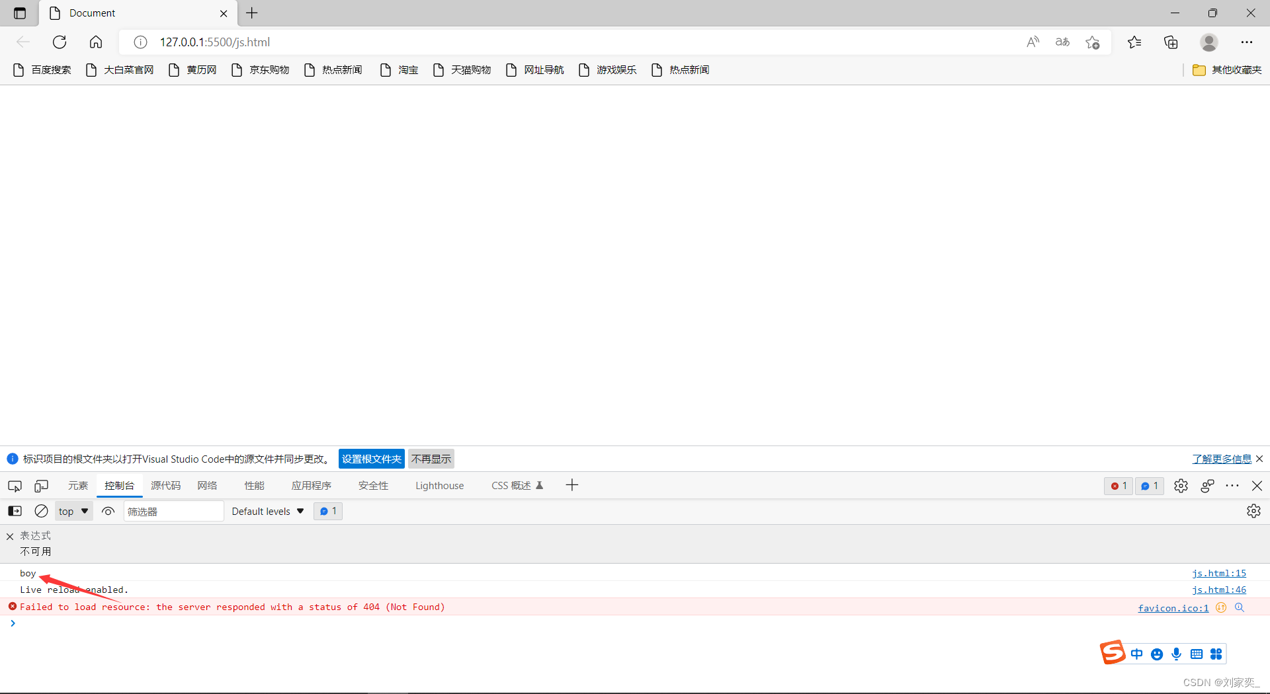Switch to the 安全性 tab
The image size is (1270, 694).
click(373, 486)
